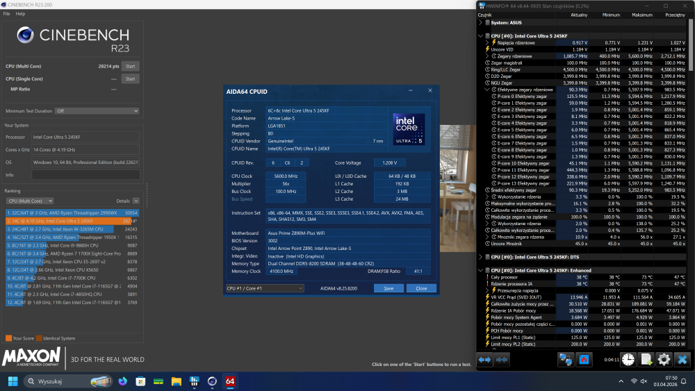Open the Cinebench File menu
Image resolution: width=695 pixels, height=391 pixels.
(6, 13)
